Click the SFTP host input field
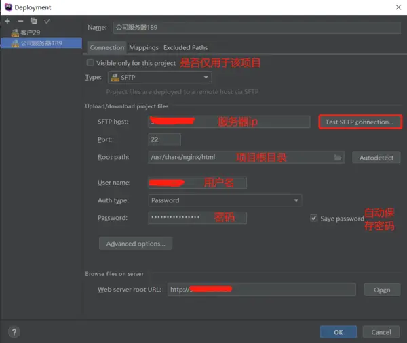 coord(229,122)
